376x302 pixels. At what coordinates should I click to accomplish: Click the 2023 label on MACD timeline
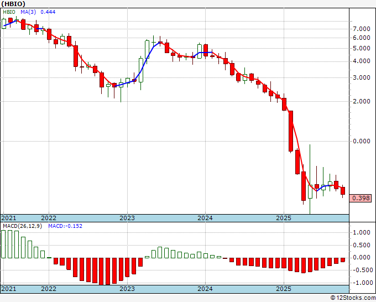point(127,289)
